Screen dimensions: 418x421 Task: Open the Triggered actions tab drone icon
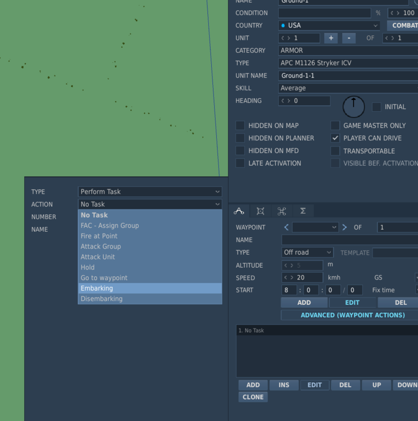[x=281, y=211]
